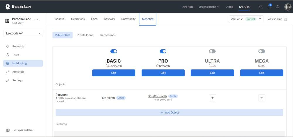Open Apps in the top navigation
Image resolution: width=293 pixels, height=137 pixels.
pyautogui.click(x=230, y=7)
